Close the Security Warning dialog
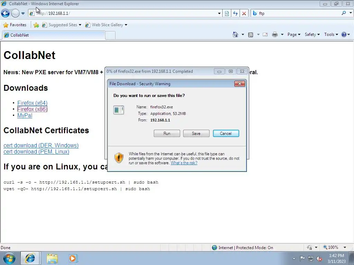Image resolution: width=354 pixels, height=265 pixels. 240,84
